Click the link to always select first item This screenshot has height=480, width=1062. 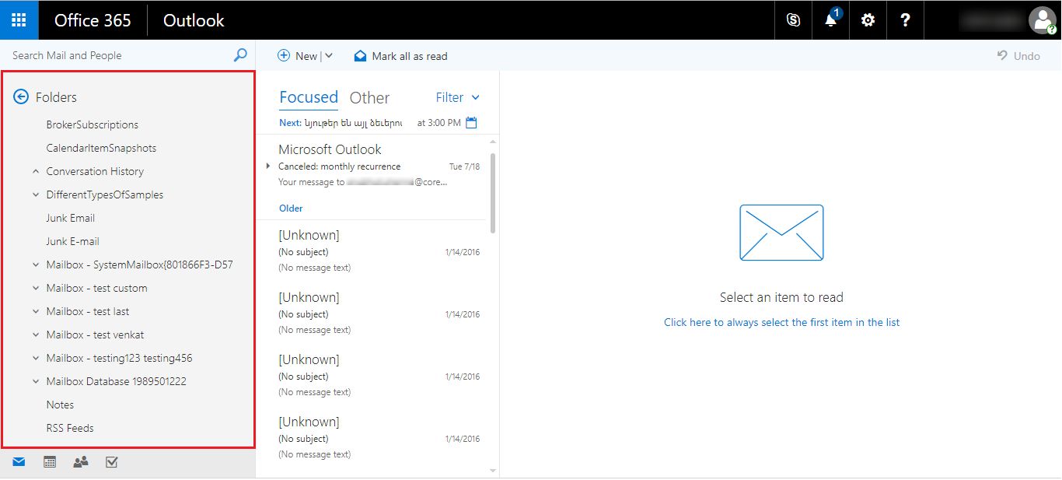click(781, 322)
